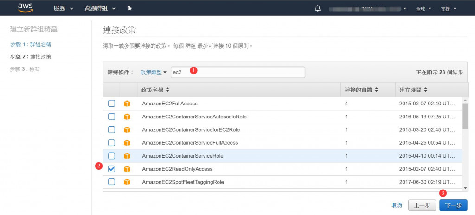Click policy icon beside AmazonEC2ContainerServiceforEC2Role
This screenshot has width=475, height=215.
coord(127,130)
